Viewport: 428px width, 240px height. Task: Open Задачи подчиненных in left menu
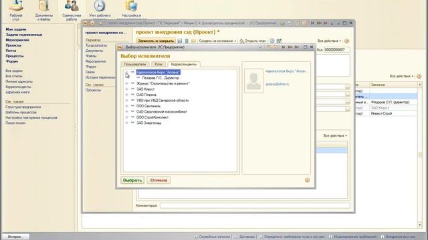(x=24, y=35)
